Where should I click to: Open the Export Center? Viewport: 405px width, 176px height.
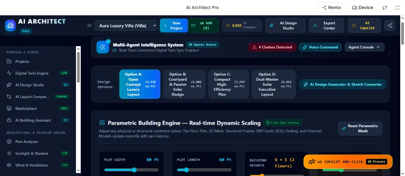click(x=326, y=26)
